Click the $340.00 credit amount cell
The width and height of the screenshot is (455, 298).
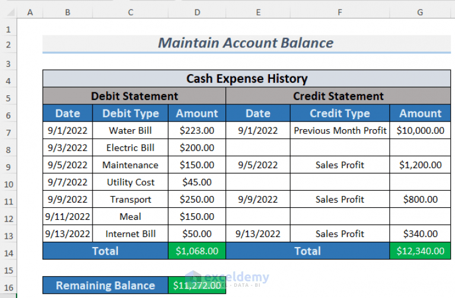(420, 233)
